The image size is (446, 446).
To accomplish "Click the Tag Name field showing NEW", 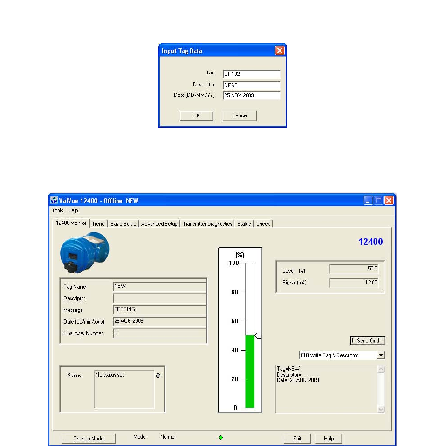I will coord(159,286).
